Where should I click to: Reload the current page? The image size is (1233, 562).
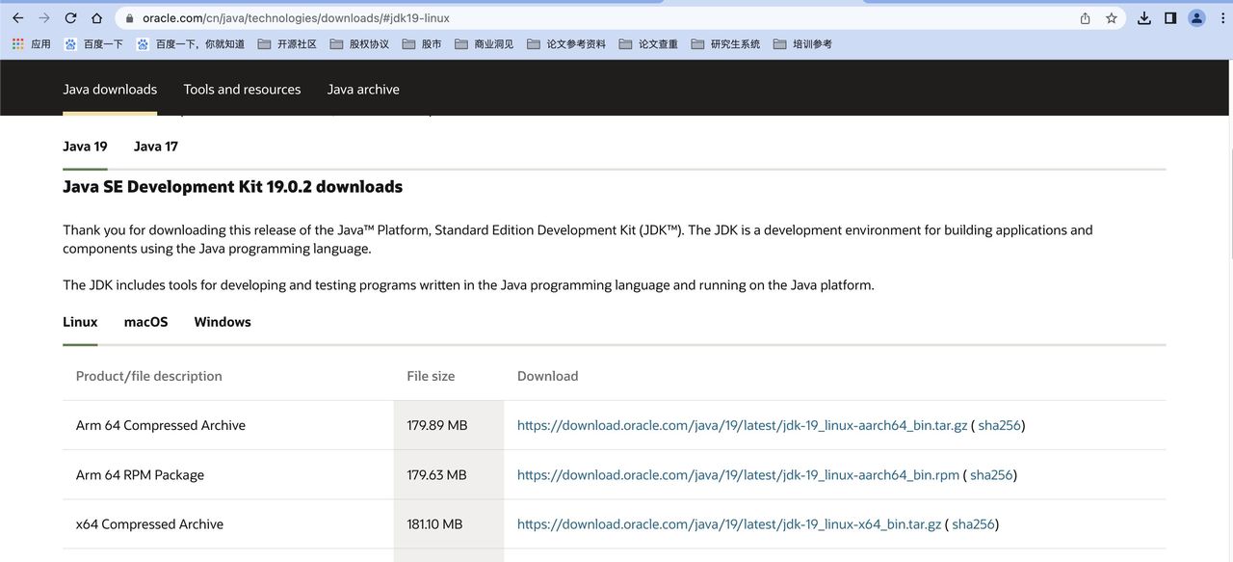point(70,18)
